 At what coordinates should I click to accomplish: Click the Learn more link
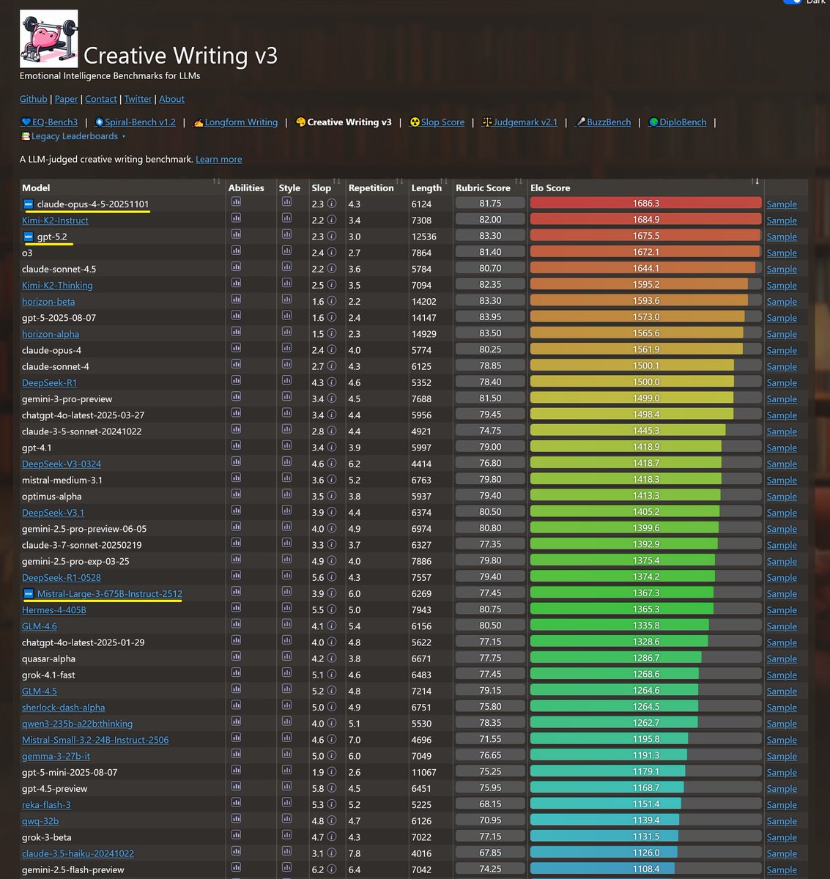tap(219, 159)
